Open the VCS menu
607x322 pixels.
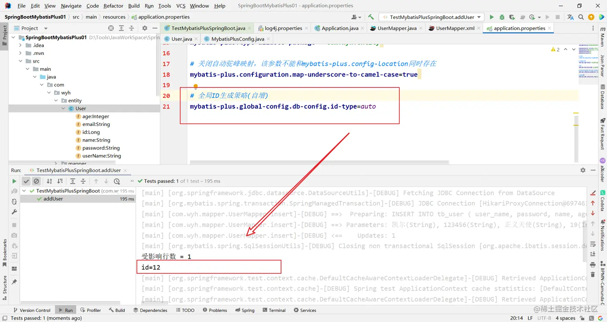[x=181, y=6]
